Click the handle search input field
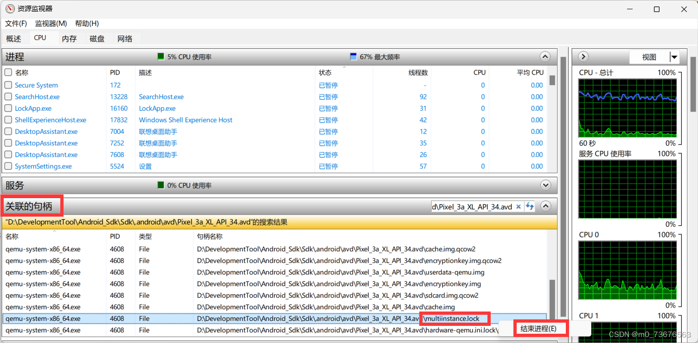698x343 pixels. pos(472,206)
